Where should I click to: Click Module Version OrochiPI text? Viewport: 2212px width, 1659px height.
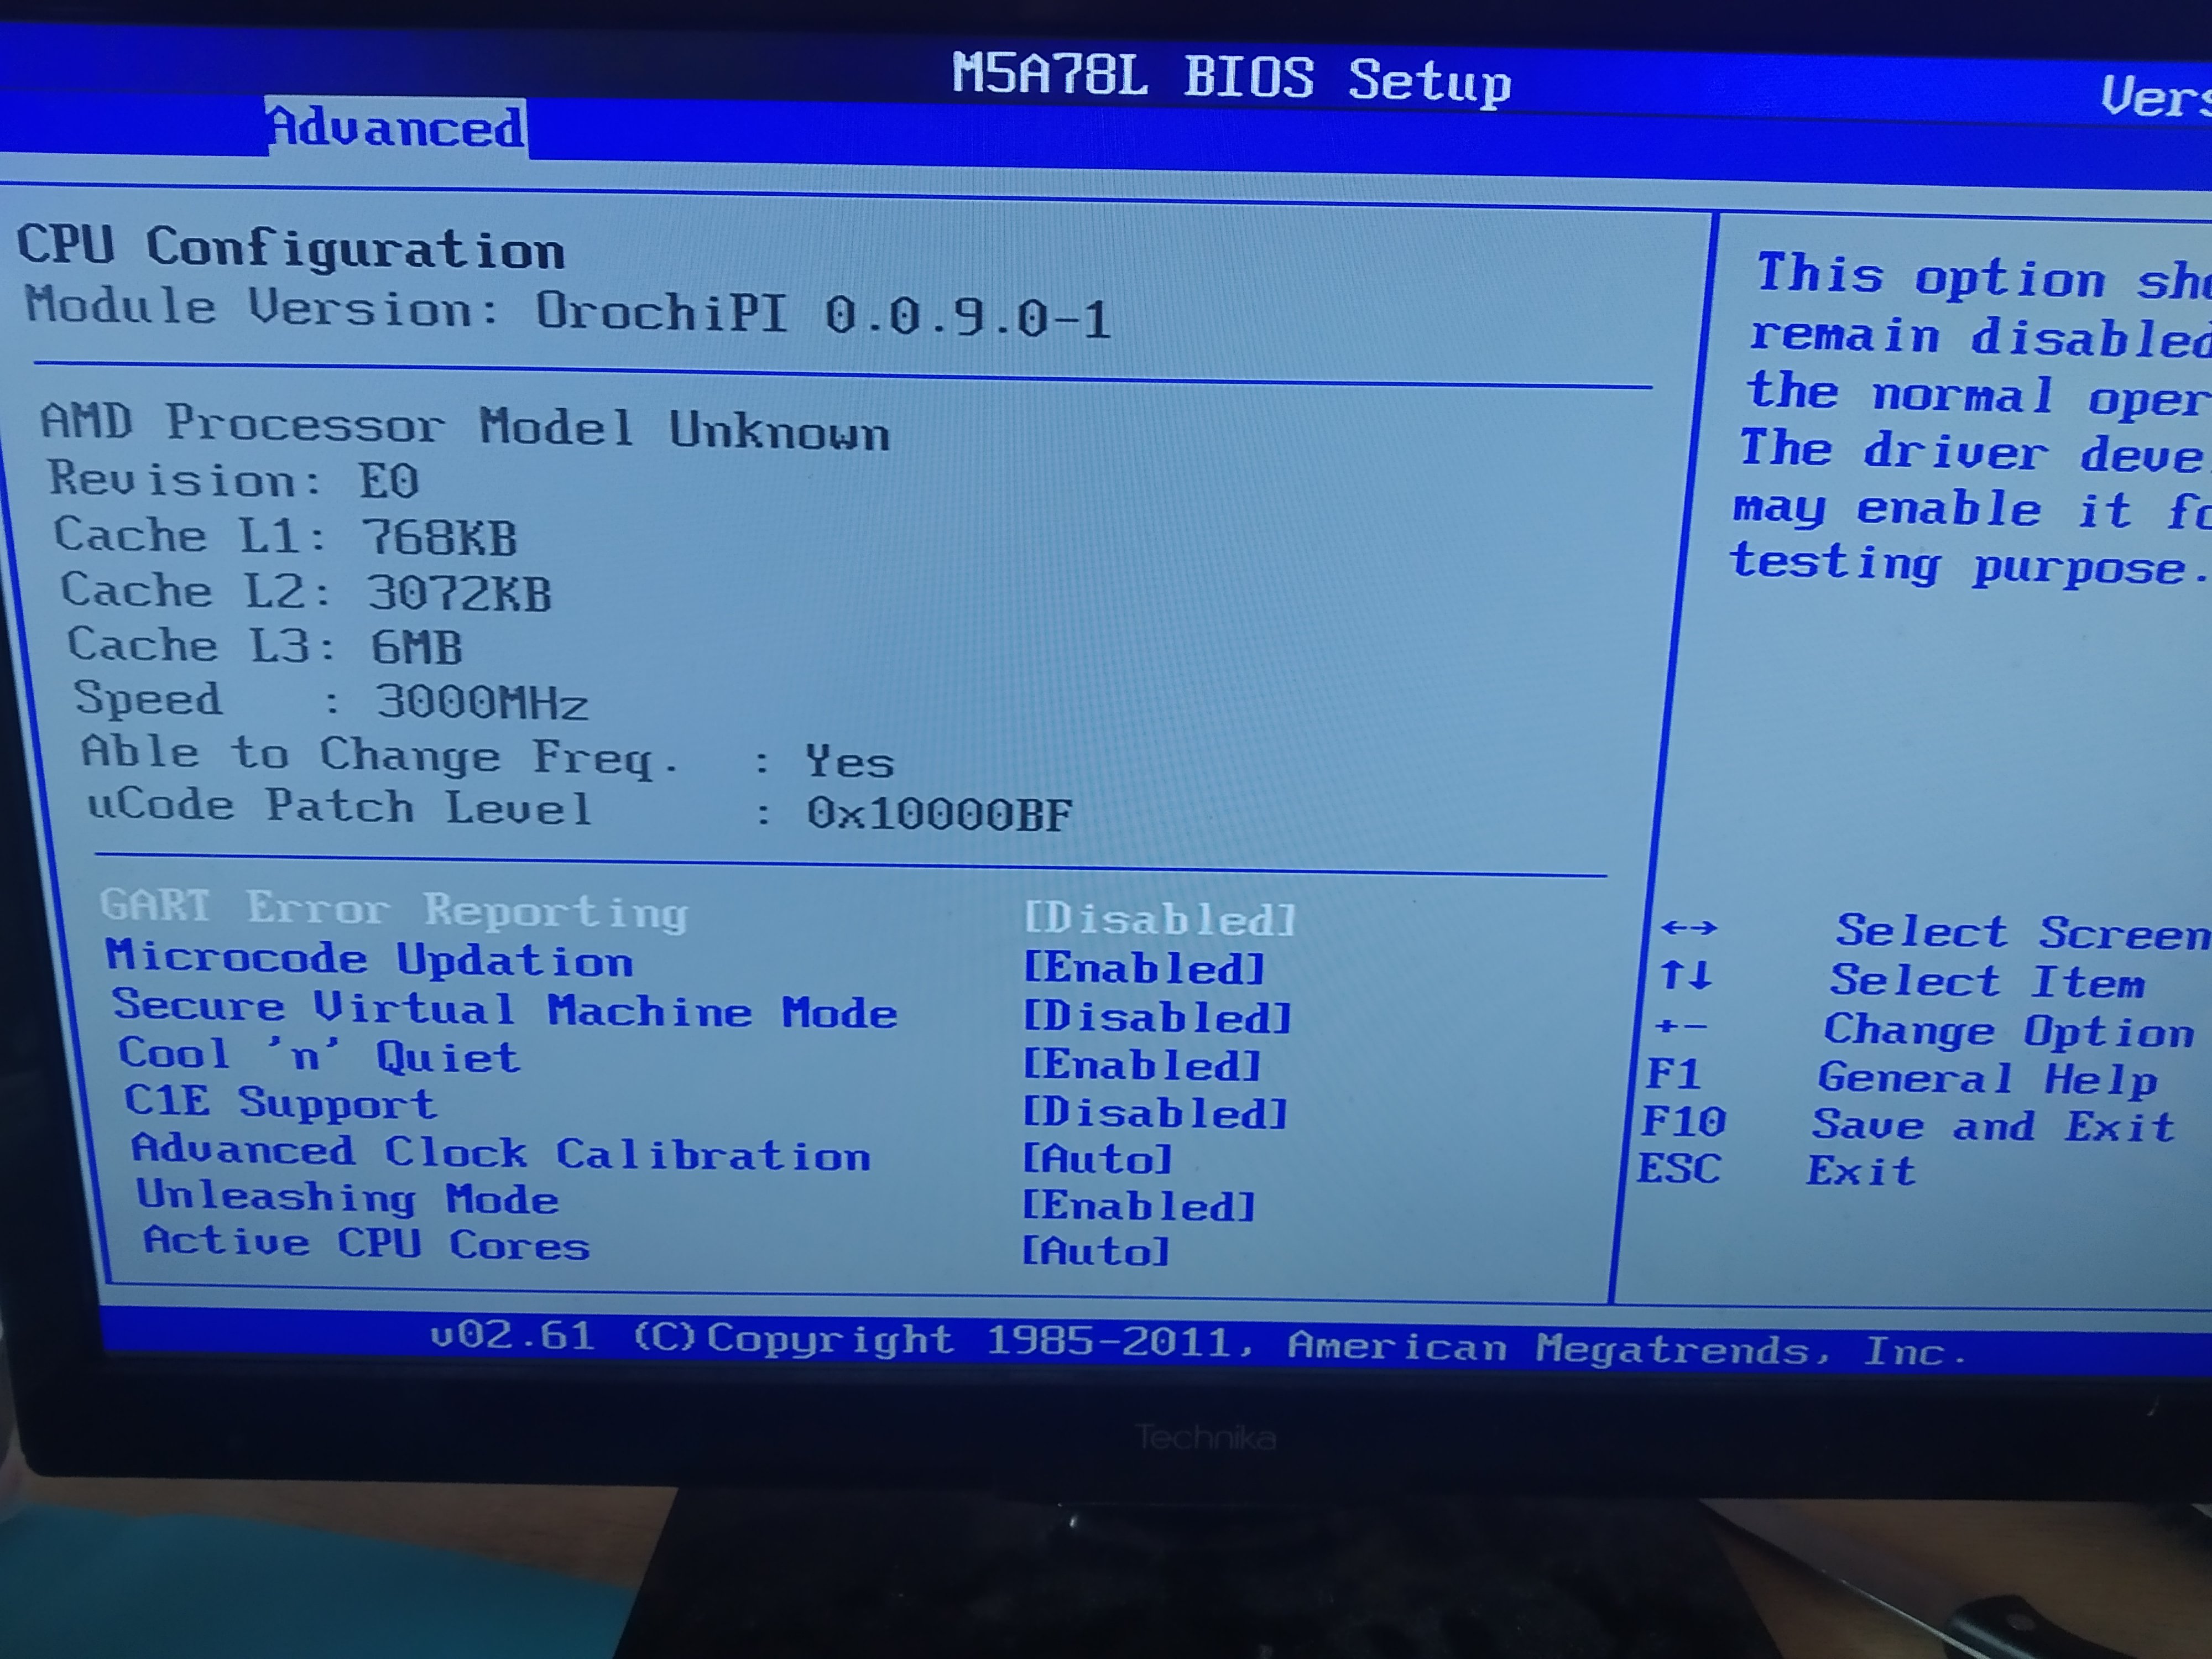point(568,312)
